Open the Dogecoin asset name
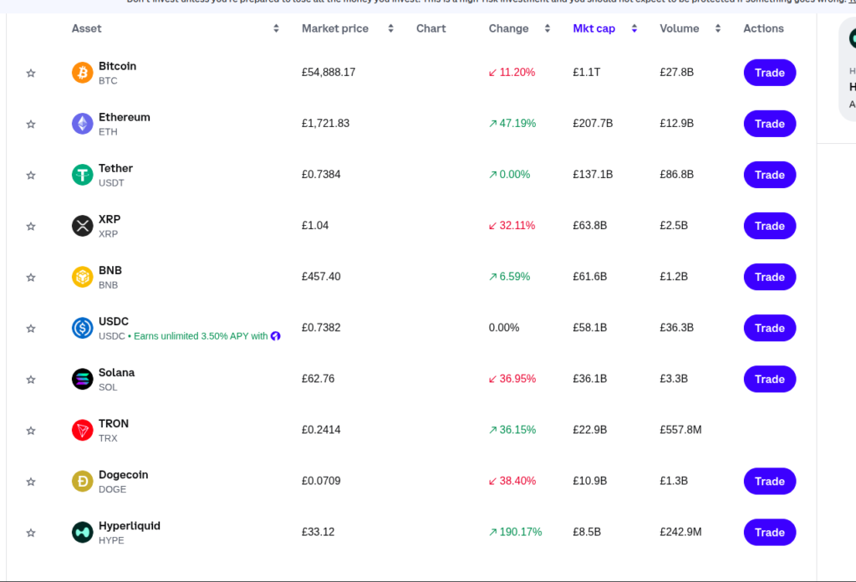856x582 pixels. (x=123, y=475)
